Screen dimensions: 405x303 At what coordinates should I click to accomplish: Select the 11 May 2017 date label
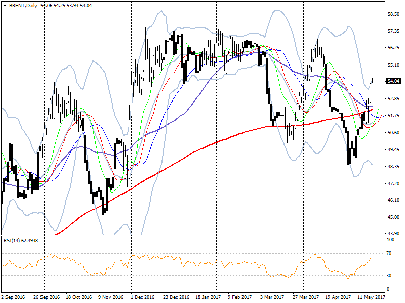(371, 297)
